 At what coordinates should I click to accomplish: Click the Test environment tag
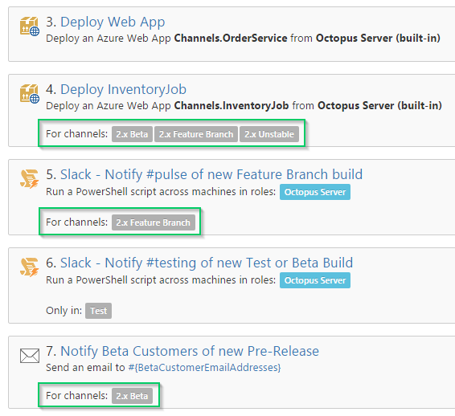98,311
